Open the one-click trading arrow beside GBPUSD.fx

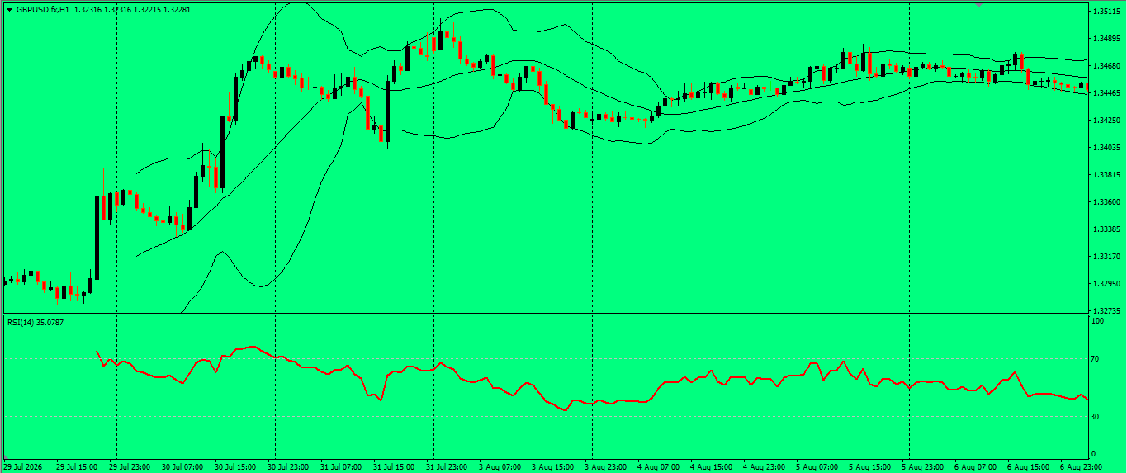9,9
